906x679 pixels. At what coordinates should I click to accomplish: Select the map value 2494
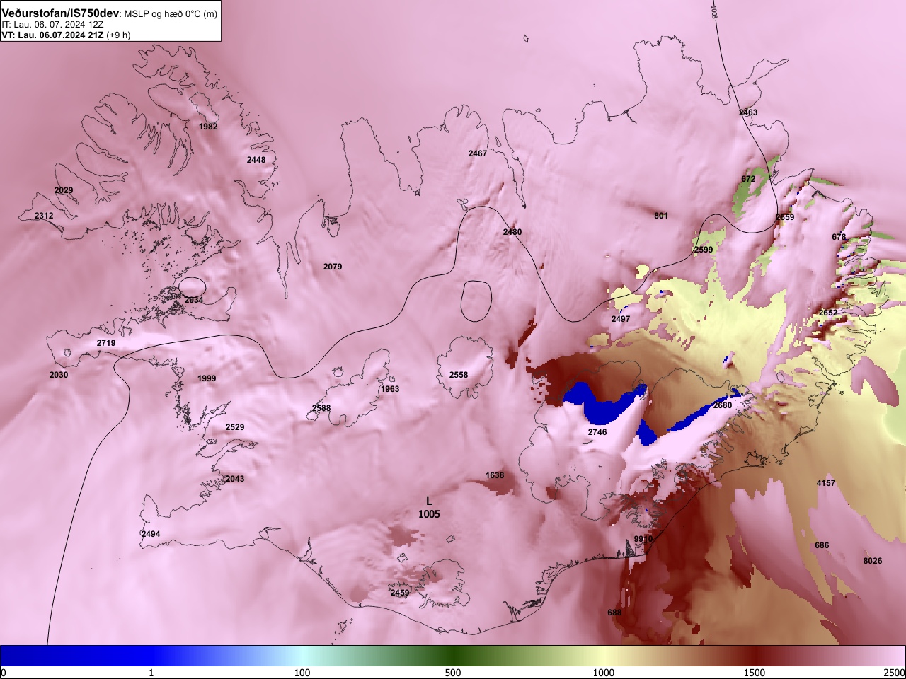point(151,534)
